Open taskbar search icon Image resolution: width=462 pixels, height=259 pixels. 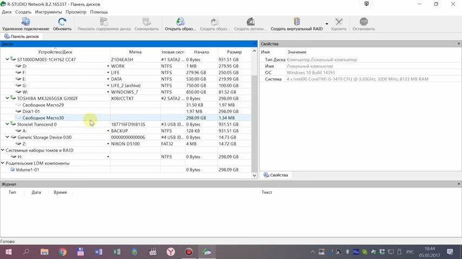point(26,252)
